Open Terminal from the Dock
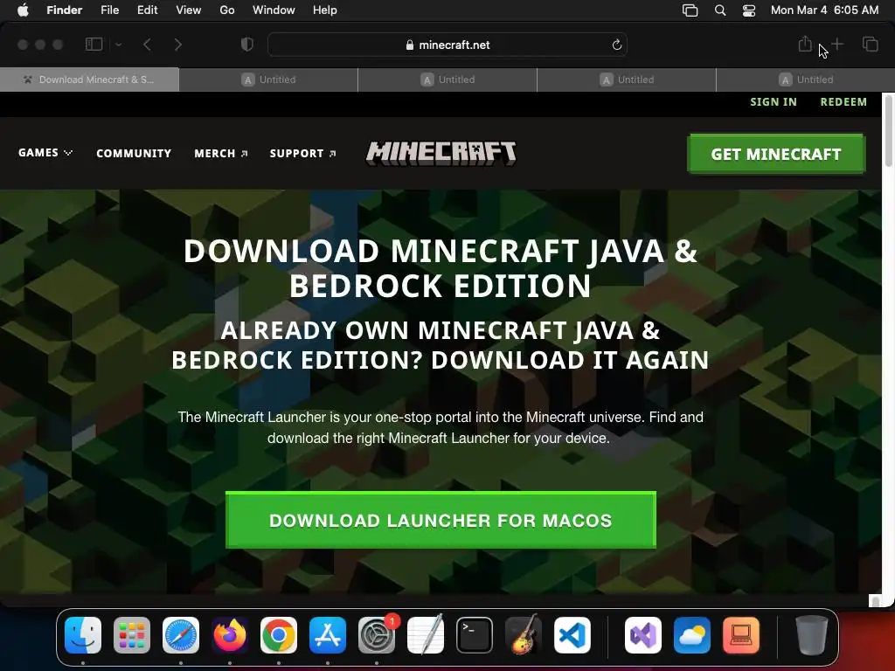895x671 pixels. click(475, 635)
